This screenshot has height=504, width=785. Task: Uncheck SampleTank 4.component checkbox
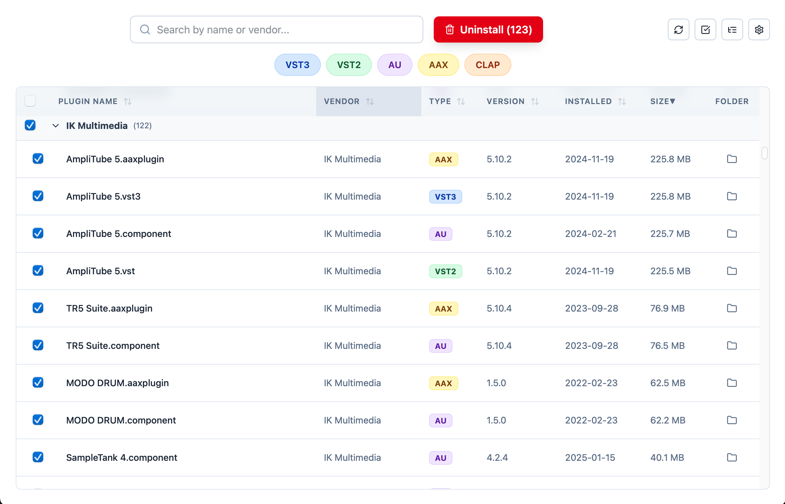[x=38, y=457]
